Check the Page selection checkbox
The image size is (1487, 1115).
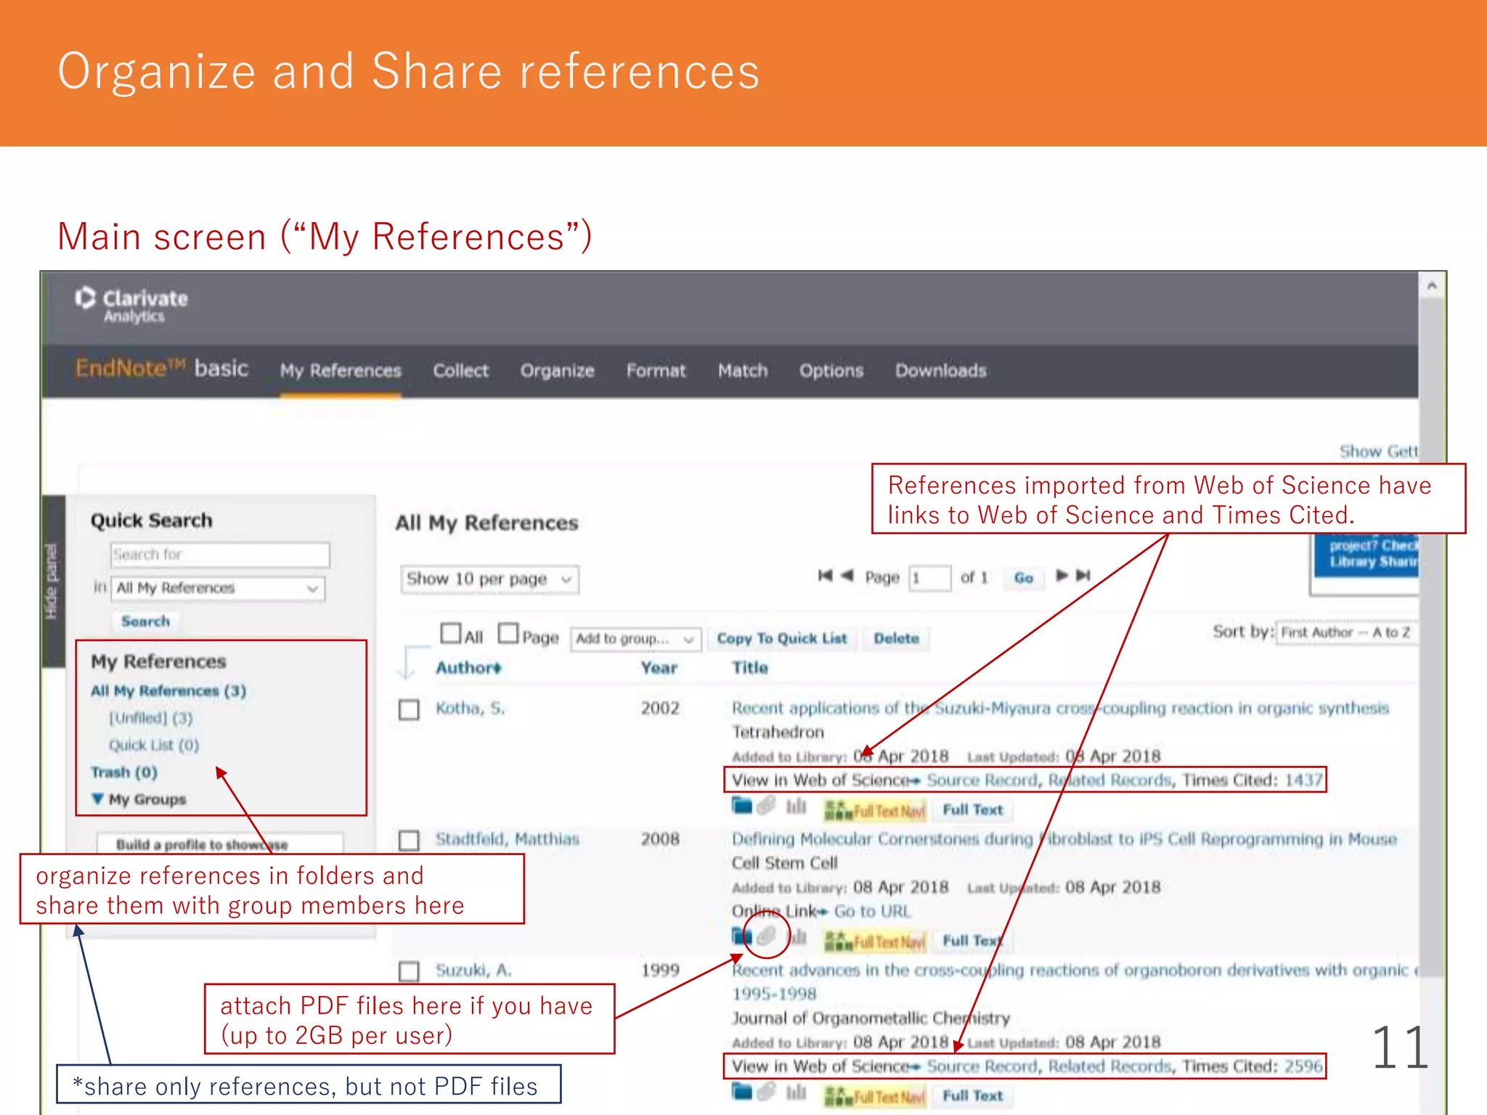click(x=508, y=633)
